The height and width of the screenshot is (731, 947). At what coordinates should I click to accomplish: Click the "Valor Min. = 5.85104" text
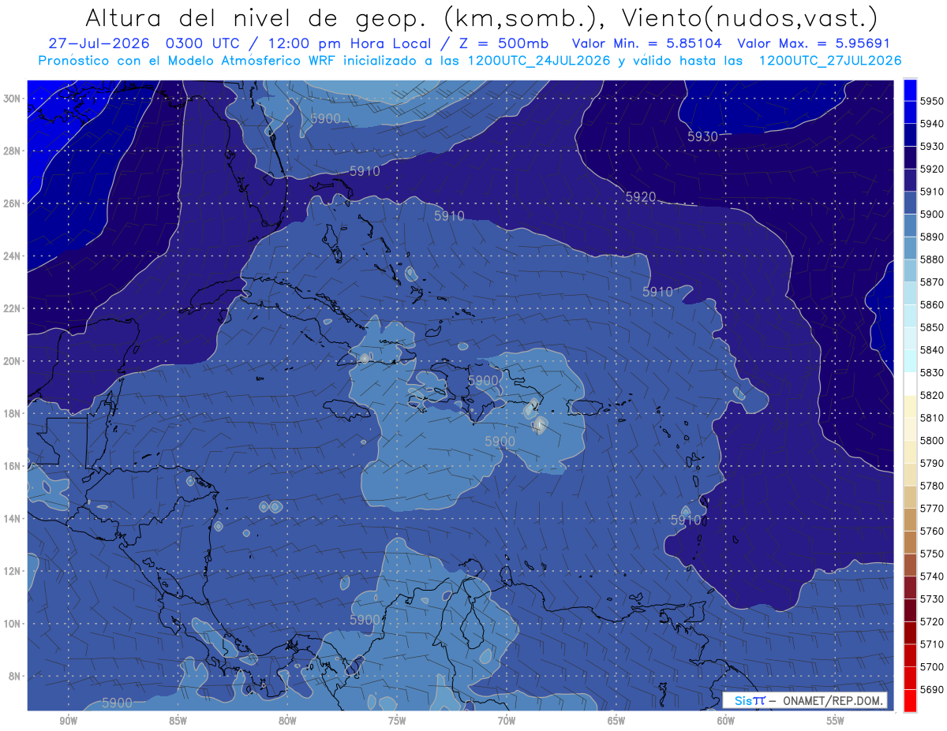[646, 44]
